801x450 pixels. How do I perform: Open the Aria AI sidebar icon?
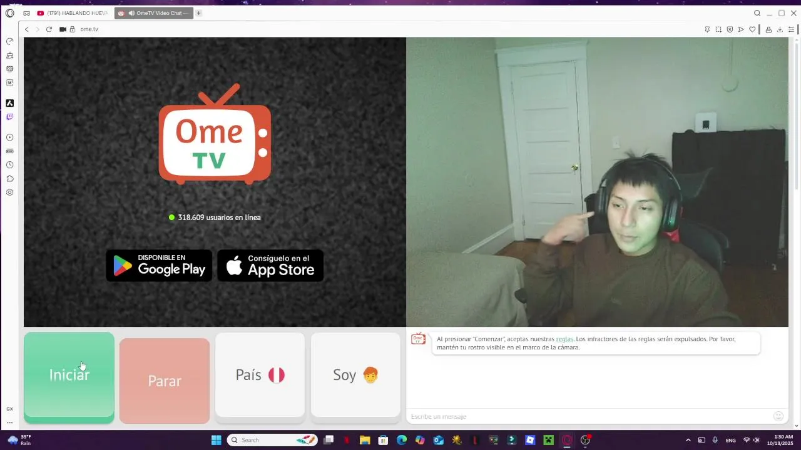[9, 103]
